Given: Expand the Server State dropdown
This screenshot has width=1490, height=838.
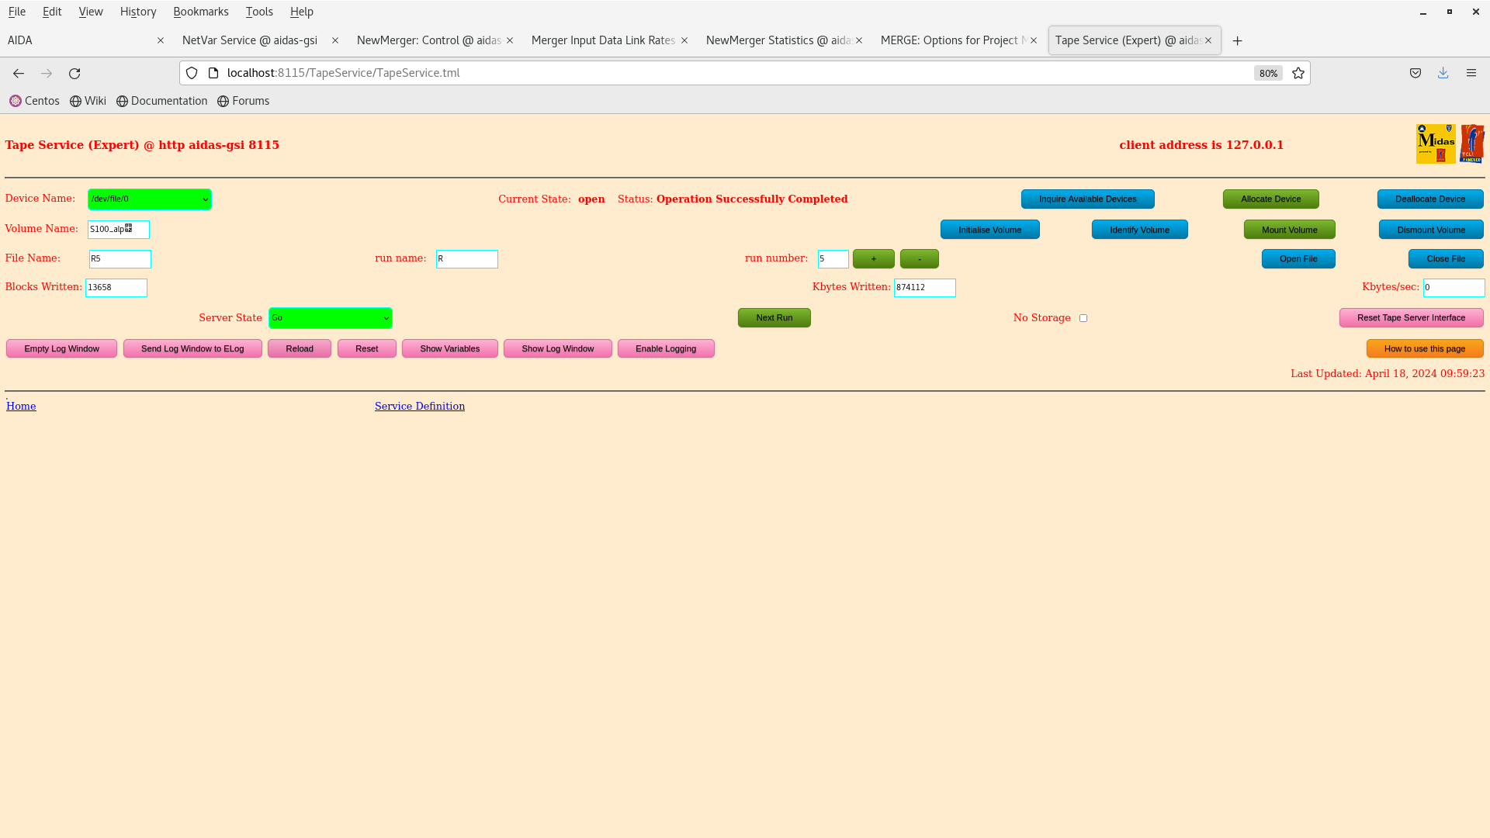Looking at the screenshot, I should click(x=330, y=318).
